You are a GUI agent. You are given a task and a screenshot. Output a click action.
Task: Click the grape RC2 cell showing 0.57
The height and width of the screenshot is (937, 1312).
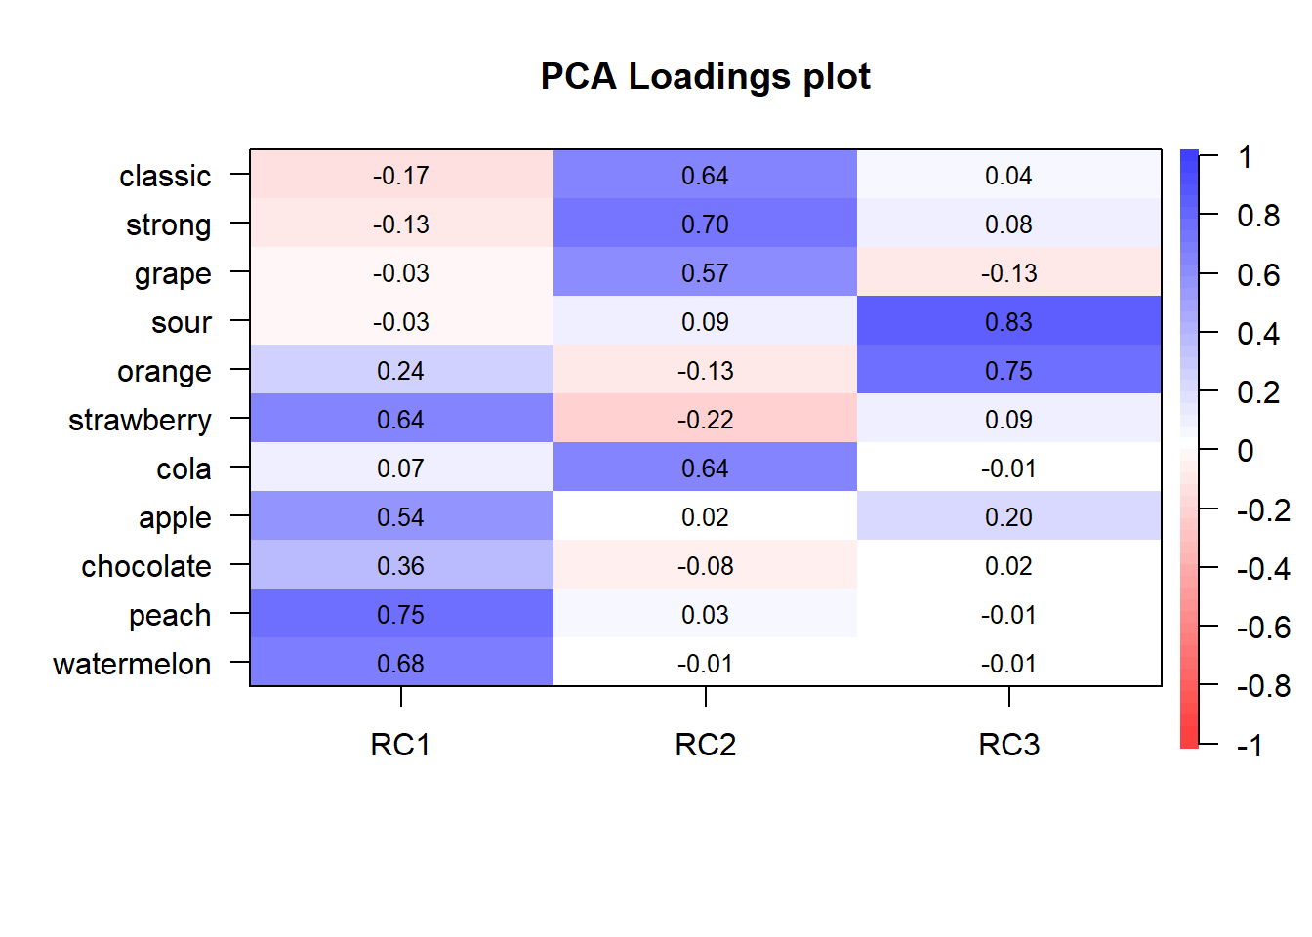pos(705,273)
